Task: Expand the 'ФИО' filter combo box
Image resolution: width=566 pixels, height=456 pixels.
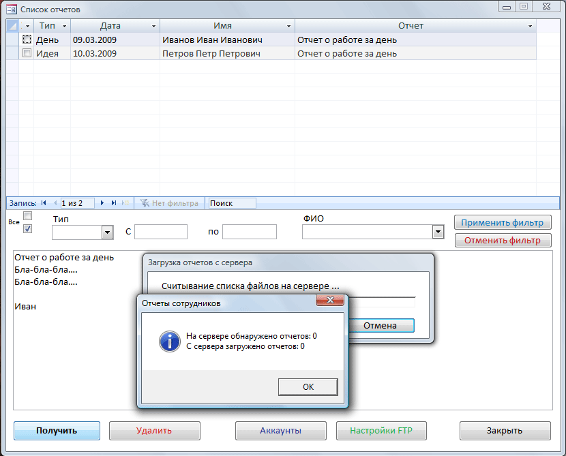Action: pyautogui.click(x=438, y=232)
